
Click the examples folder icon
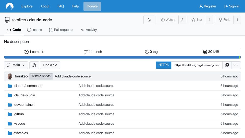tap(10, 133)
